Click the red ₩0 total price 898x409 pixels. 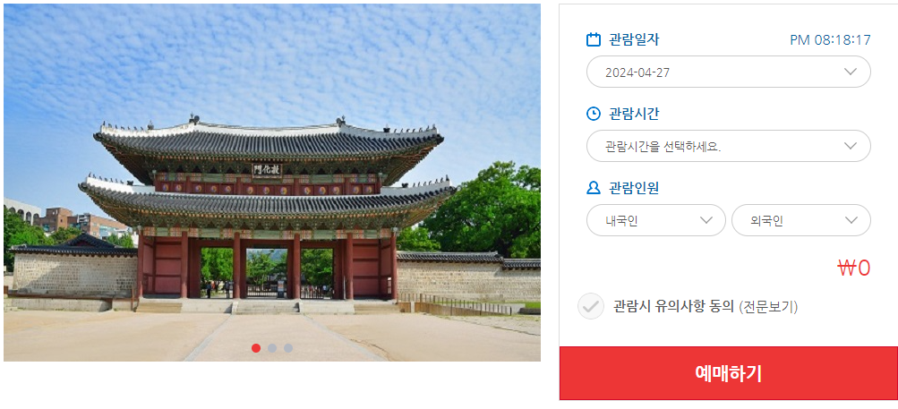(x=854, y=268)
